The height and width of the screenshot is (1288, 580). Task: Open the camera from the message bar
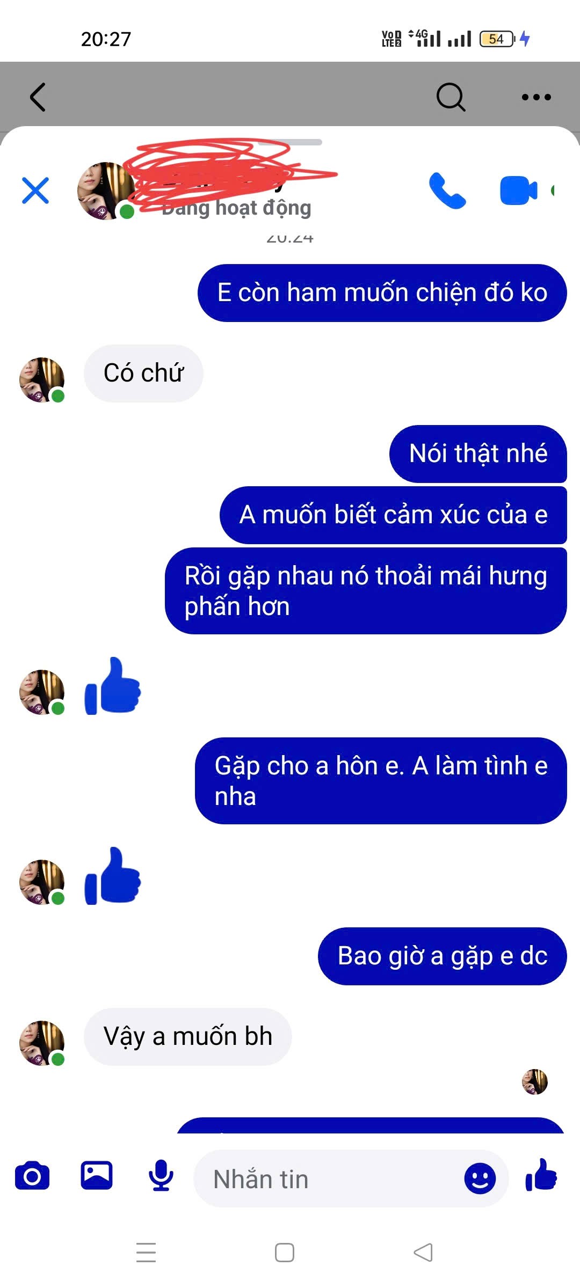pyautogui.click(x=32, y=1176)
